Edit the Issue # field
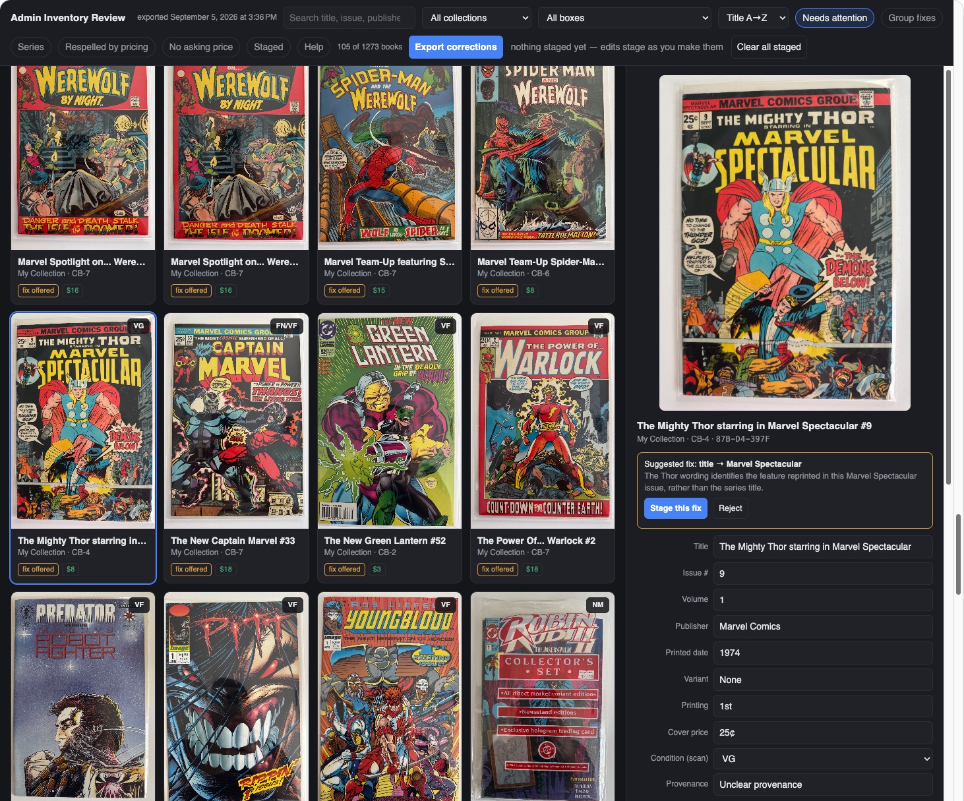Screen dimensions: 964x801 [x=823, y=574]
